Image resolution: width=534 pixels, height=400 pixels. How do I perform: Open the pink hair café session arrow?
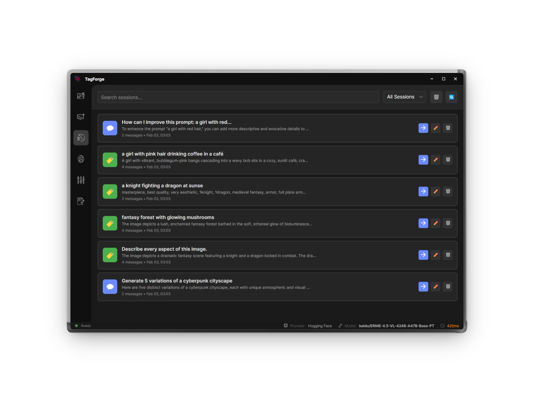point(423,160)
